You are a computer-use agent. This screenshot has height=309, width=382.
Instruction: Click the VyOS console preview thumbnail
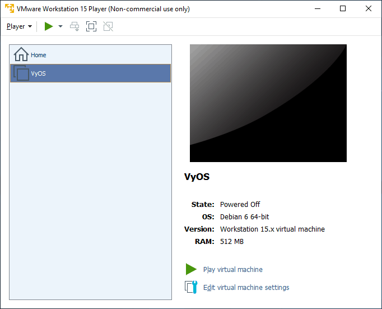coord(268,103)
